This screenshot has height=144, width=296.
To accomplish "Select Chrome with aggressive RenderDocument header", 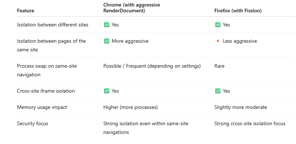I will coord(132,8).
